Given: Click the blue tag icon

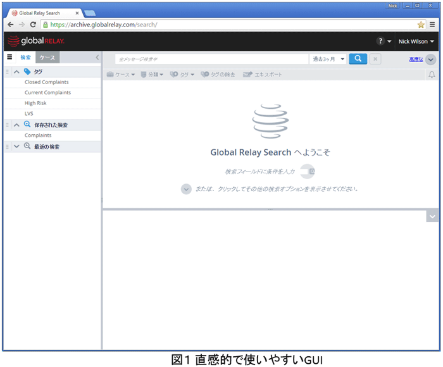Looking at the screenshot, I should click(27, 72).
